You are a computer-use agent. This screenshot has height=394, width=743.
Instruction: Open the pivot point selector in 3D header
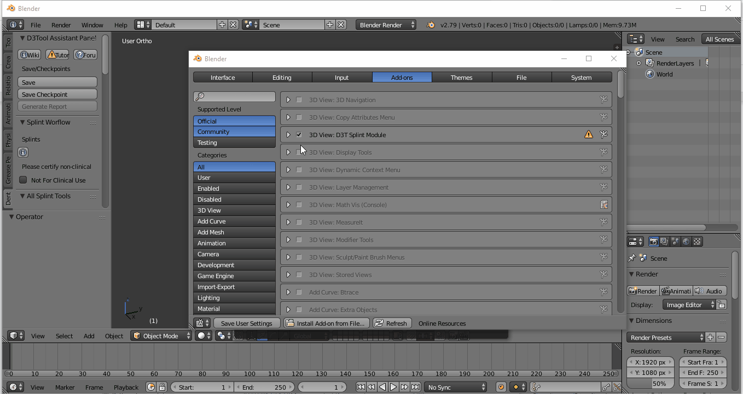223,336
